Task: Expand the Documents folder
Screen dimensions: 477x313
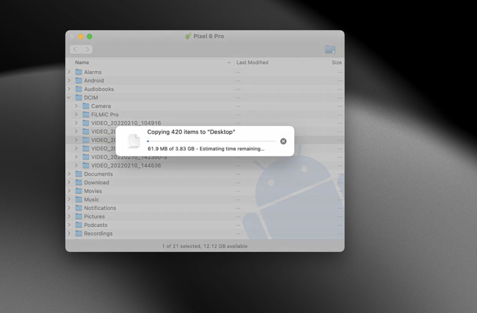Action: pos(69,174)
